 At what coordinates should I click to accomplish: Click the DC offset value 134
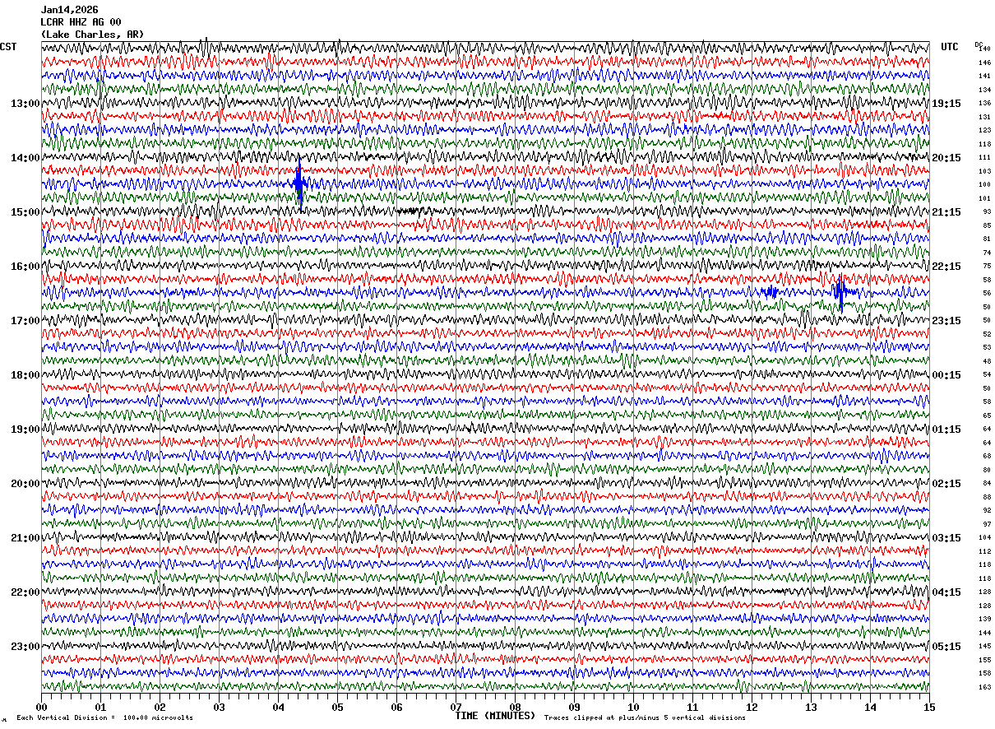pos(984,90)
